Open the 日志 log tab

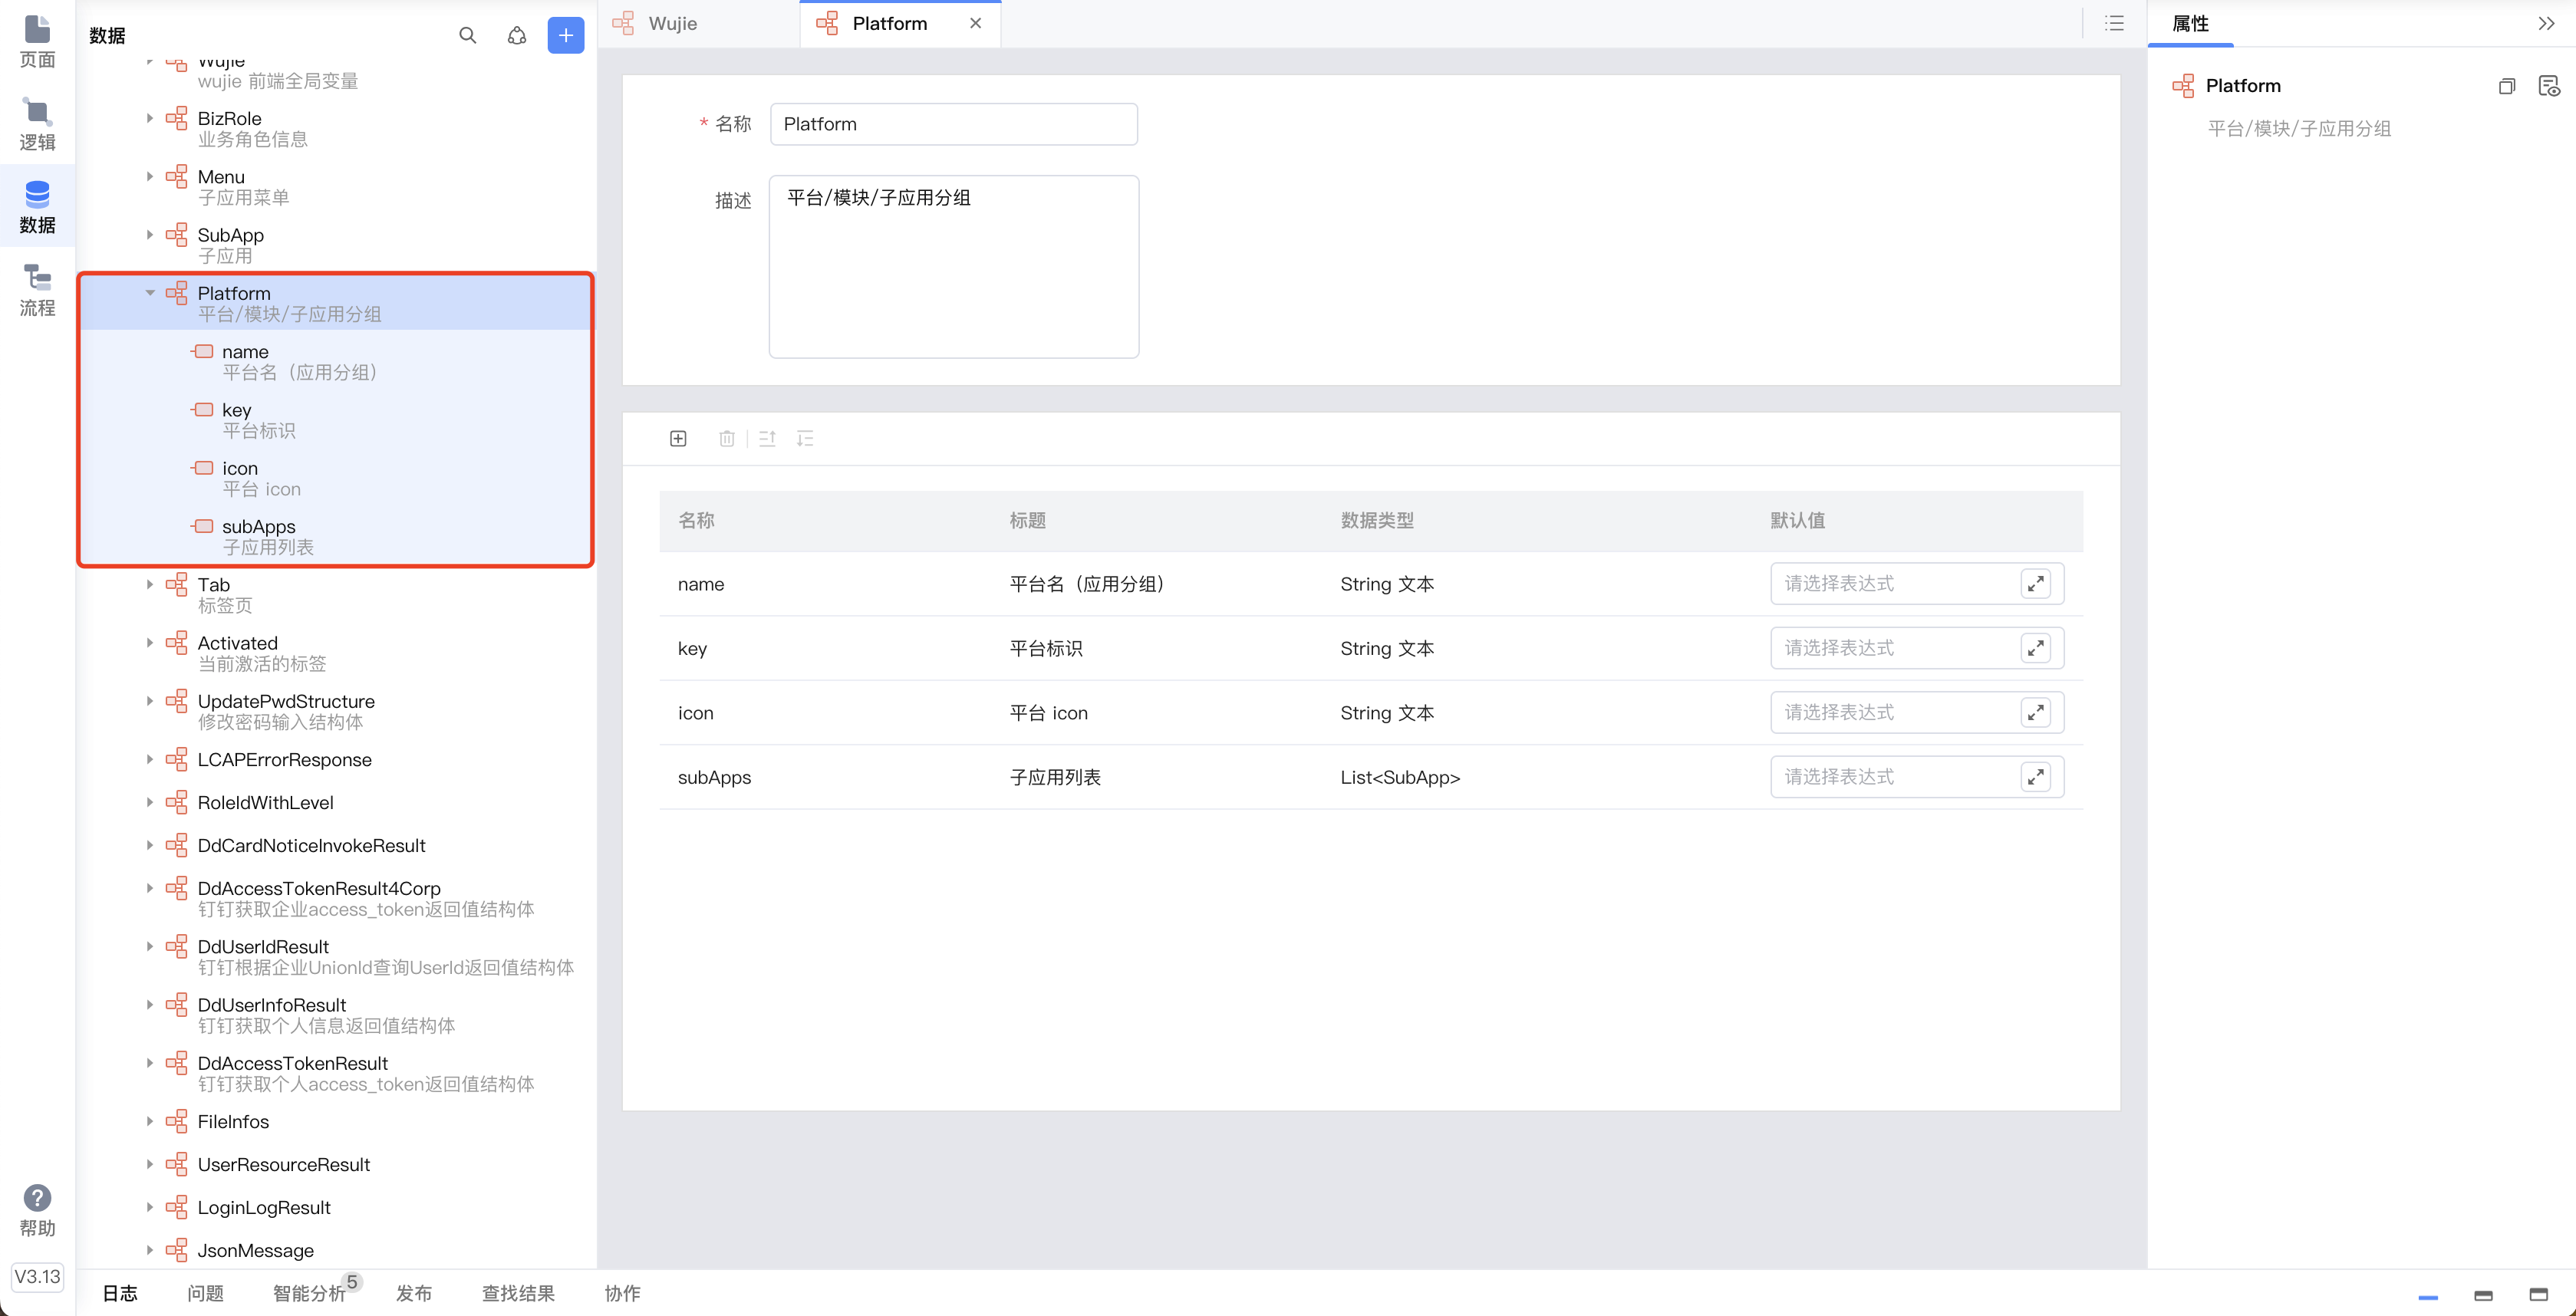point(120,1293)
